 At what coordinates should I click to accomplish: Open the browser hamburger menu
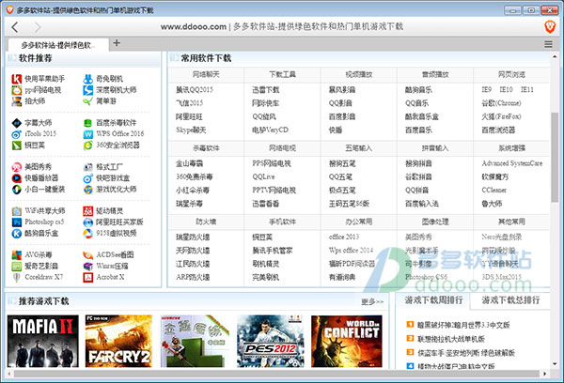pyautogui.click(x=548, y=44)
